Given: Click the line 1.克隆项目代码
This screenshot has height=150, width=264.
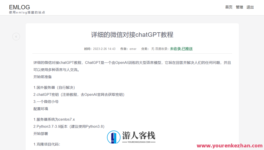Looking at the screenshot, I should (x=46, y=145).
